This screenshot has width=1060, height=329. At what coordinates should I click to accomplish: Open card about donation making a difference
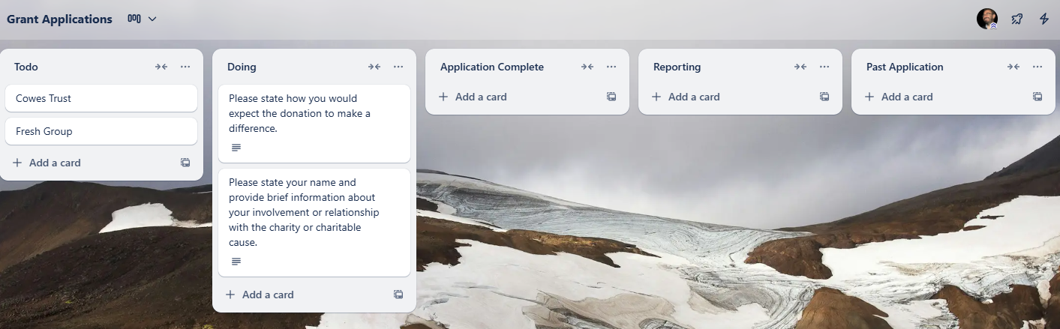(x=314, y=124)
